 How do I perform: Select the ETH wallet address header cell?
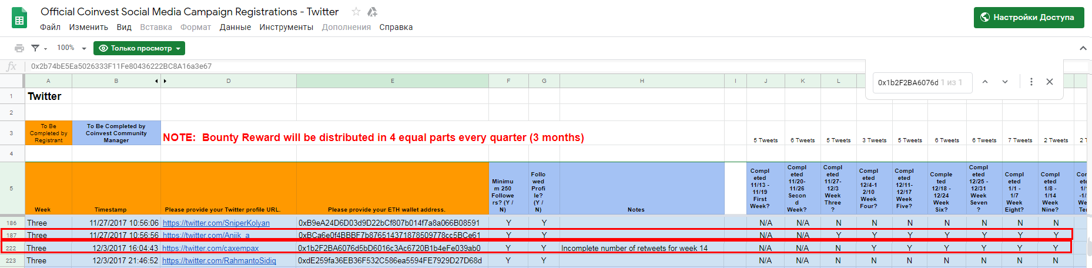[x=393, y=188]
